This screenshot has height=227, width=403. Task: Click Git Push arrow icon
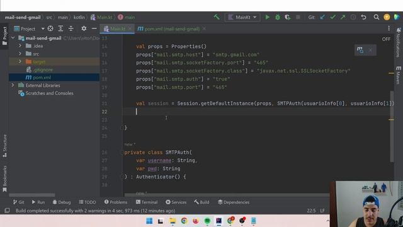tap(343, 17)
